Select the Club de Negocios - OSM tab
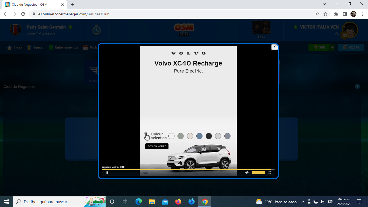 coord(34,5)
